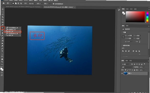The image size is (150, 93).
Task: Click foreground/background swatches in tool panel
Action: point(2,69)
